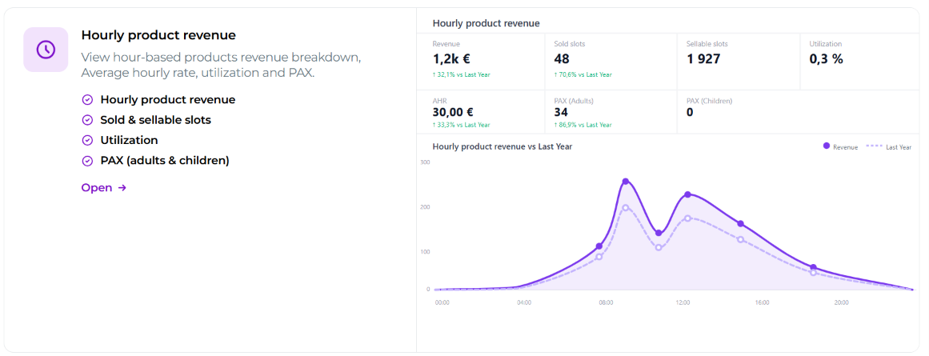Click the Revenue value 1,2k €
This screenshot has width=929, height=356.
451,58
